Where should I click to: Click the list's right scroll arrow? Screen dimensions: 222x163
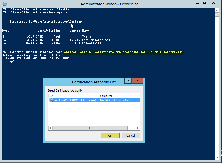(x=138, y=128)
